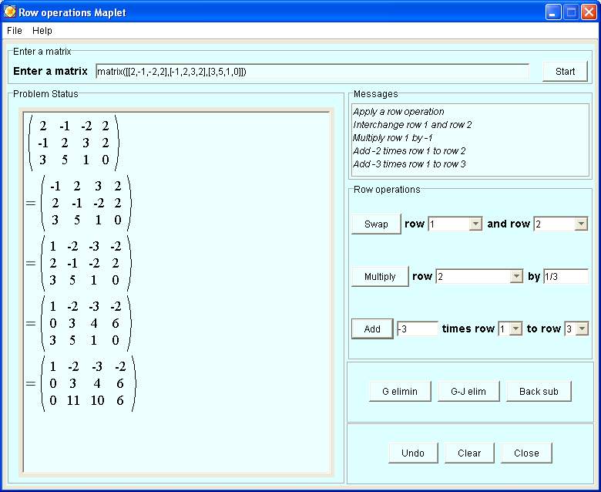
Task: Run Gaussian elimination with G elimin
Action: point(400,391)
